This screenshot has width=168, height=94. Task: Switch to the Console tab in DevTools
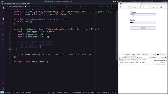click(133, 55)
